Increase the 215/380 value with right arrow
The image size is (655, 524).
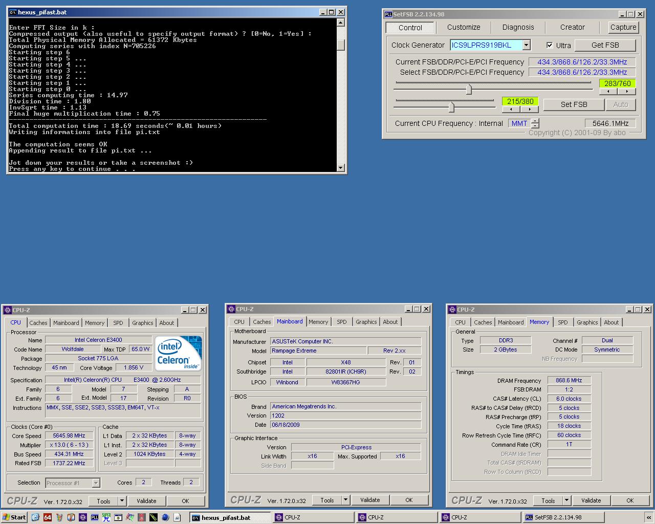[x=530, y=110]
